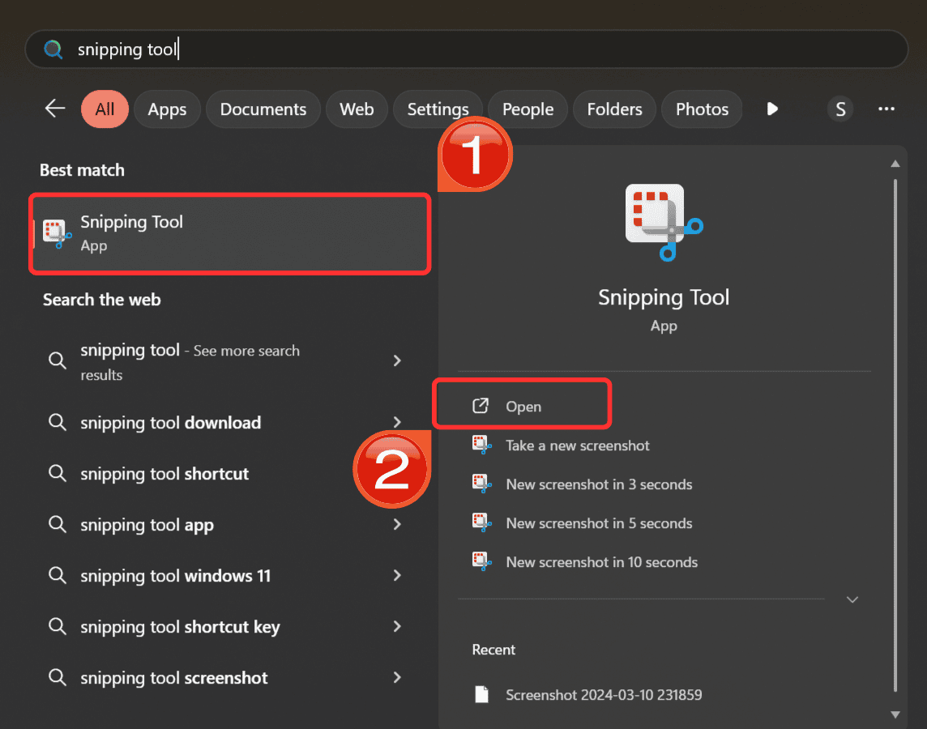Select the Documents filter tab
The height and width of the screenshot is (729, 927).
263,109
